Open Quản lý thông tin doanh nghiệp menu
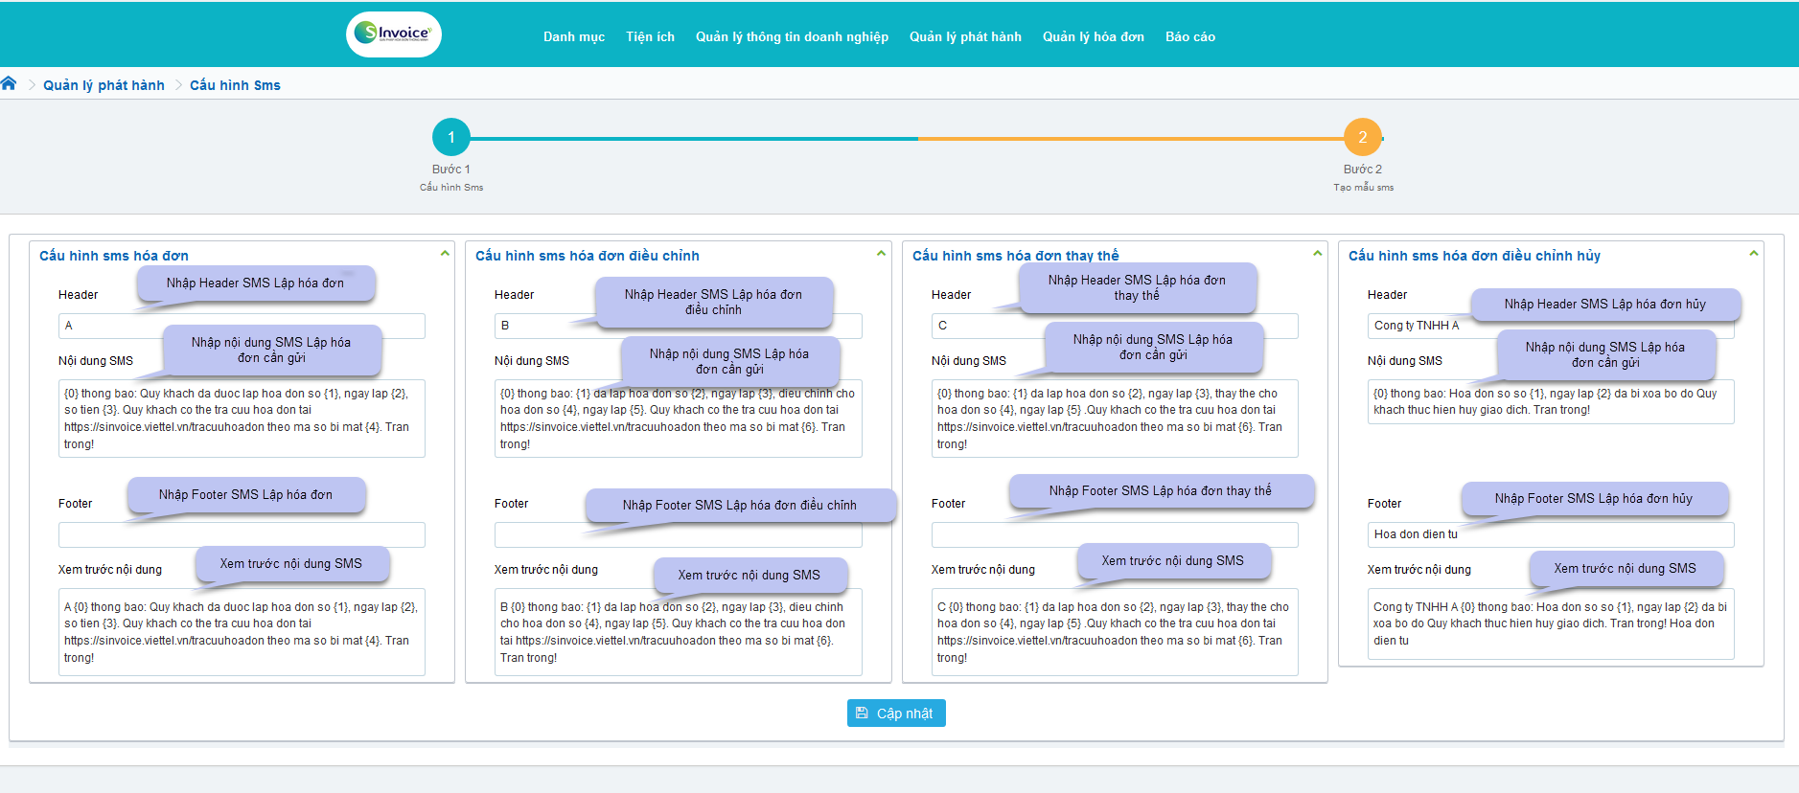Viewport: 1799px width, 793px height. [x=792, y=37]
